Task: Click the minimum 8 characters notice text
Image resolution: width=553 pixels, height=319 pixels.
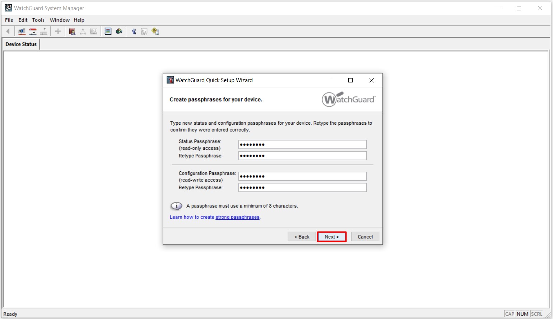Action: (242, 206)
